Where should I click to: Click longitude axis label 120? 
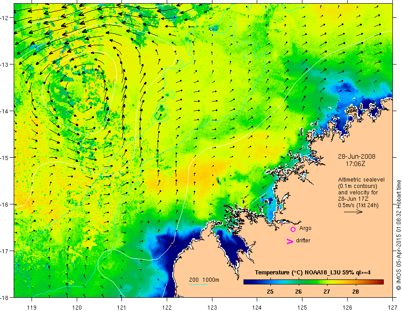click(77, 307)
